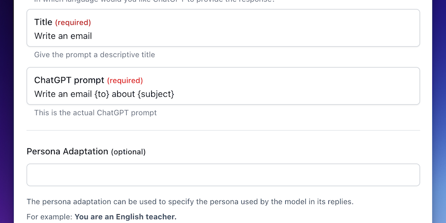Click the 'You are an English teacher.' example
Image resolution: width=446 pixels, height=223 pixels.
point(125,216)
